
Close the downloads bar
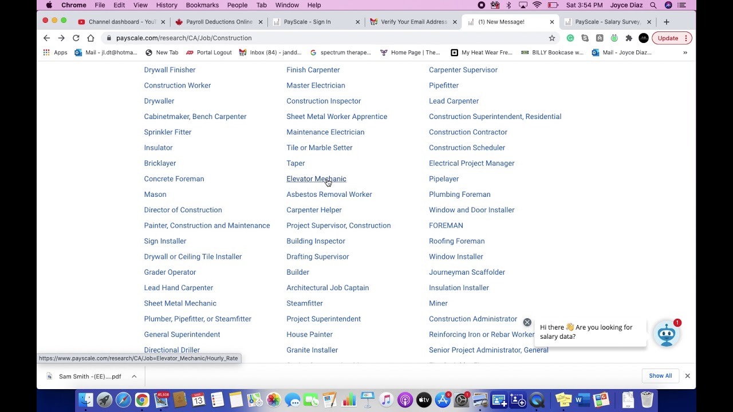[687, 376]
